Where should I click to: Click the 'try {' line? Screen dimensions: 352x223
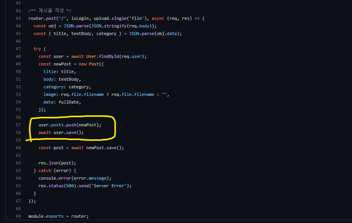[40, 49]
